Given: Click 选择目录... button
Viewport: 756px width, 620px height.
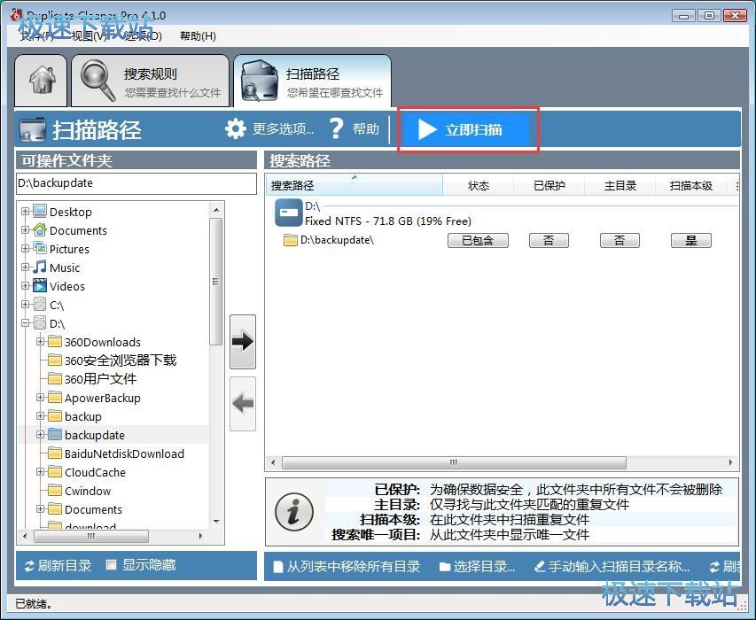Looking at the screenshot, I should click(477, 566).
